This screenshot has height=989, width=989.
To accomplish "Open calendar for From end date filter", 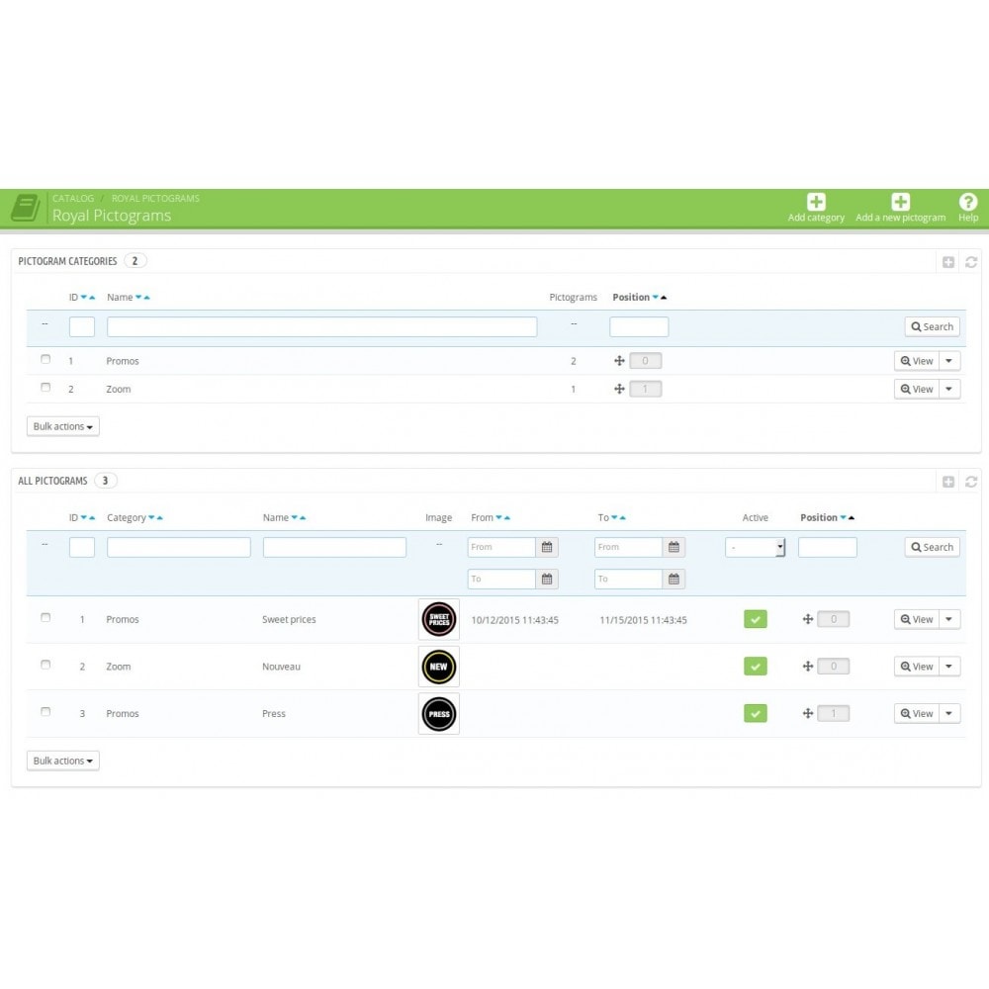I will pyautogui.click(x=547, y=579).
